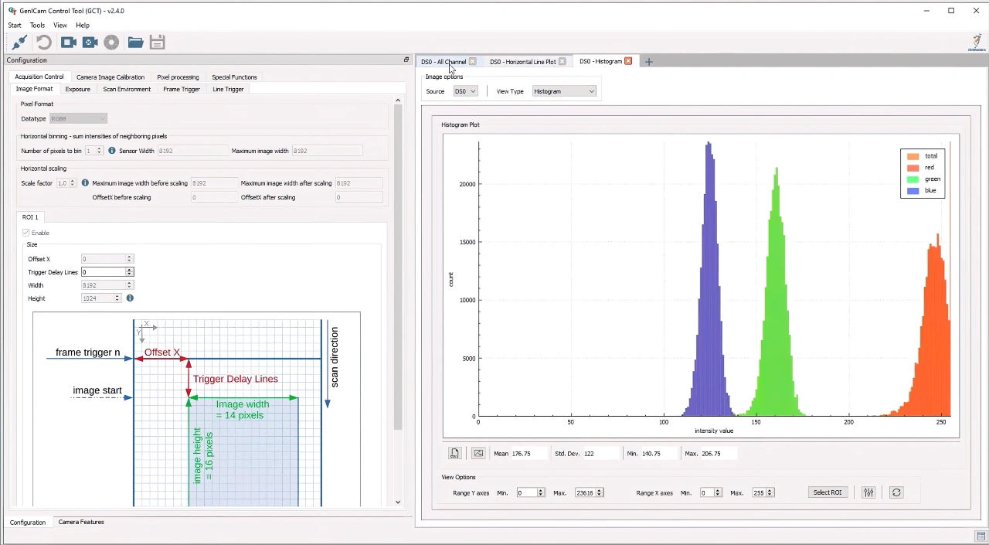The width and height of the screenshot is (989, 545).
Task: Save histogram plot as image icon
Action: coord(478,454)
